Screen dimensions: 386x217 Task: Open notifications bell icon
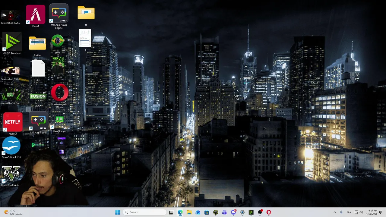pyautogui.click(x=381, y=212)
